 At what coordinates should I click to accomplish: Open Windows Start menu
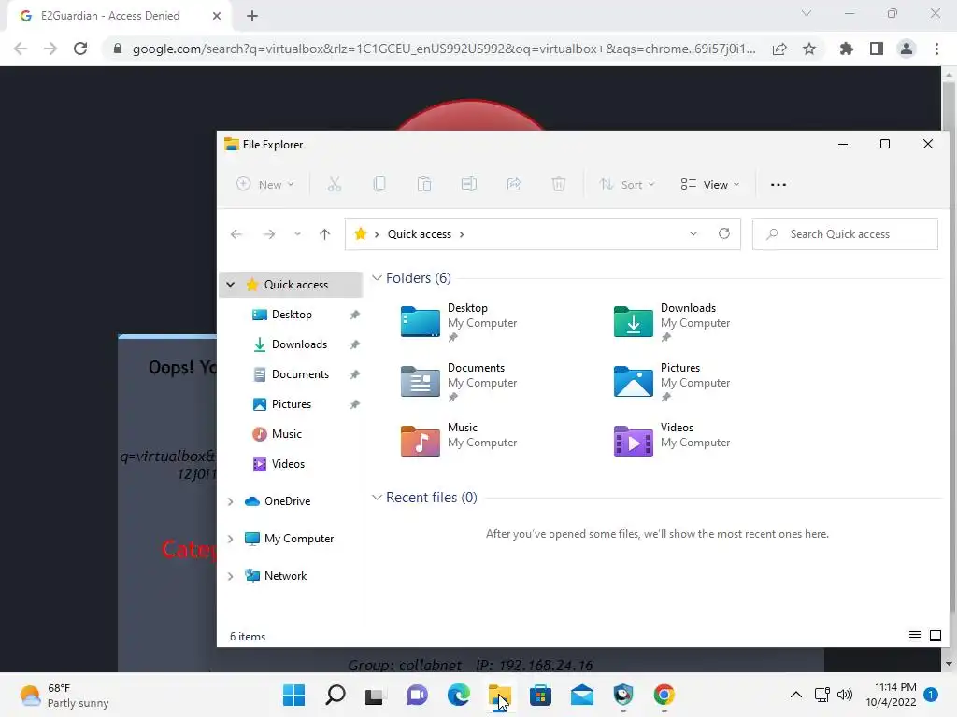click(x=293, y=695)
